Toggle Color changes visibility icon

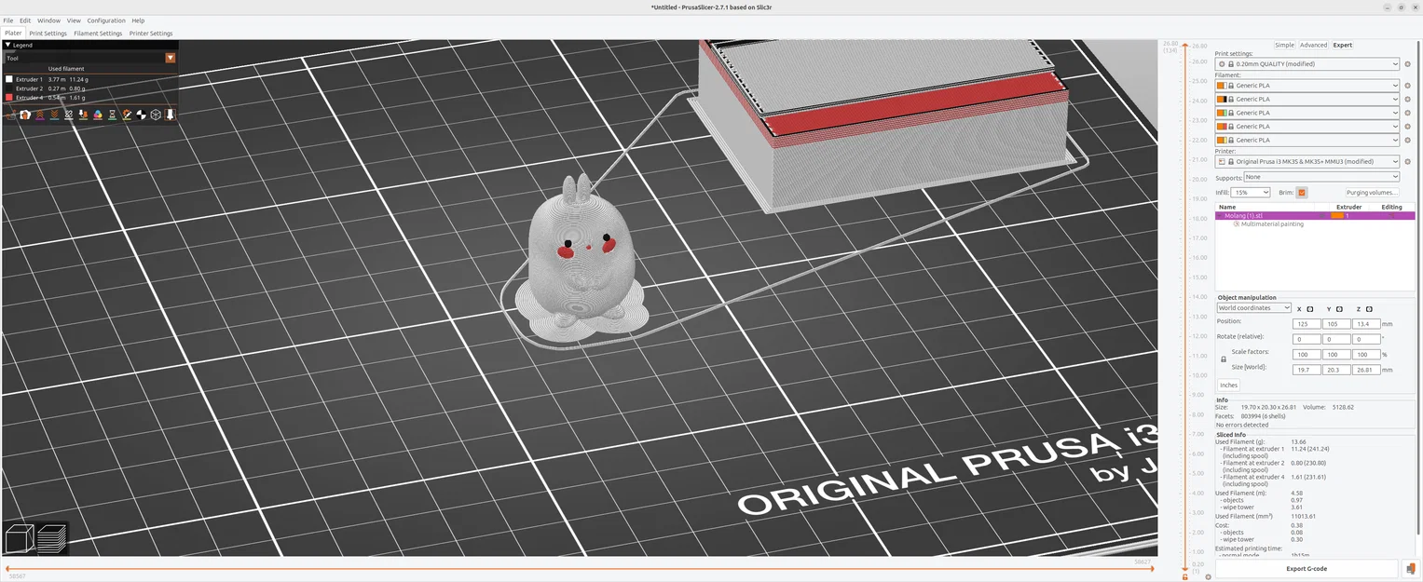[x=98, y=115]
